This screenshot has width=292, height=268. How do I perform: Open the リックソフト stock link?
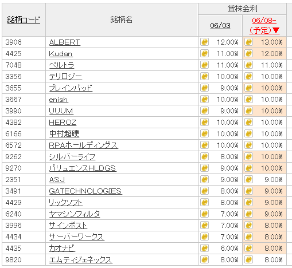[x=66, y=203]
